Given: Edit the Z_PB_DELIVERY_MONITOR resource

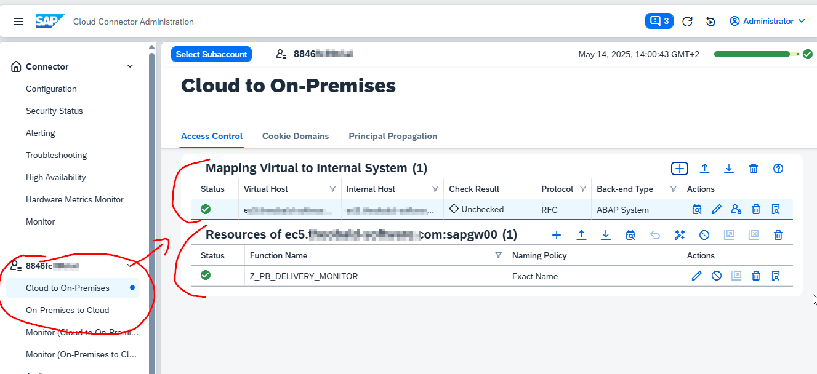Looking at the screenshot, I should click(x=697, y=276).
